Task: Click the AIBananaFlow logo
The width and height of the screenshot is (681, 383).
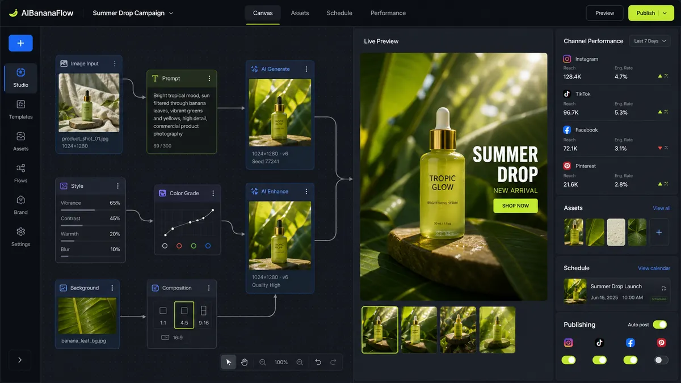Action: tap(42, 13)
